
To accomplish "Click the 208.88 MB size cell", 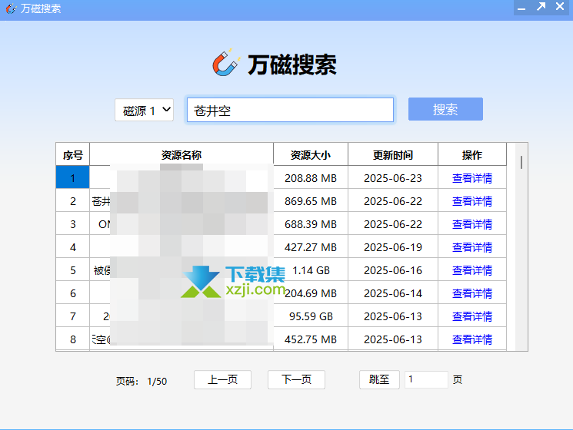I will 311,177.
